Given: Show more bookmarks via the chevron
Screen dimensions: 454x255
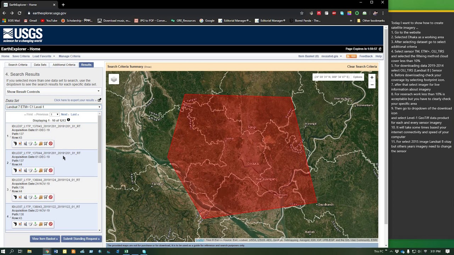Looking at the screenshot, I should coord(351,21).
